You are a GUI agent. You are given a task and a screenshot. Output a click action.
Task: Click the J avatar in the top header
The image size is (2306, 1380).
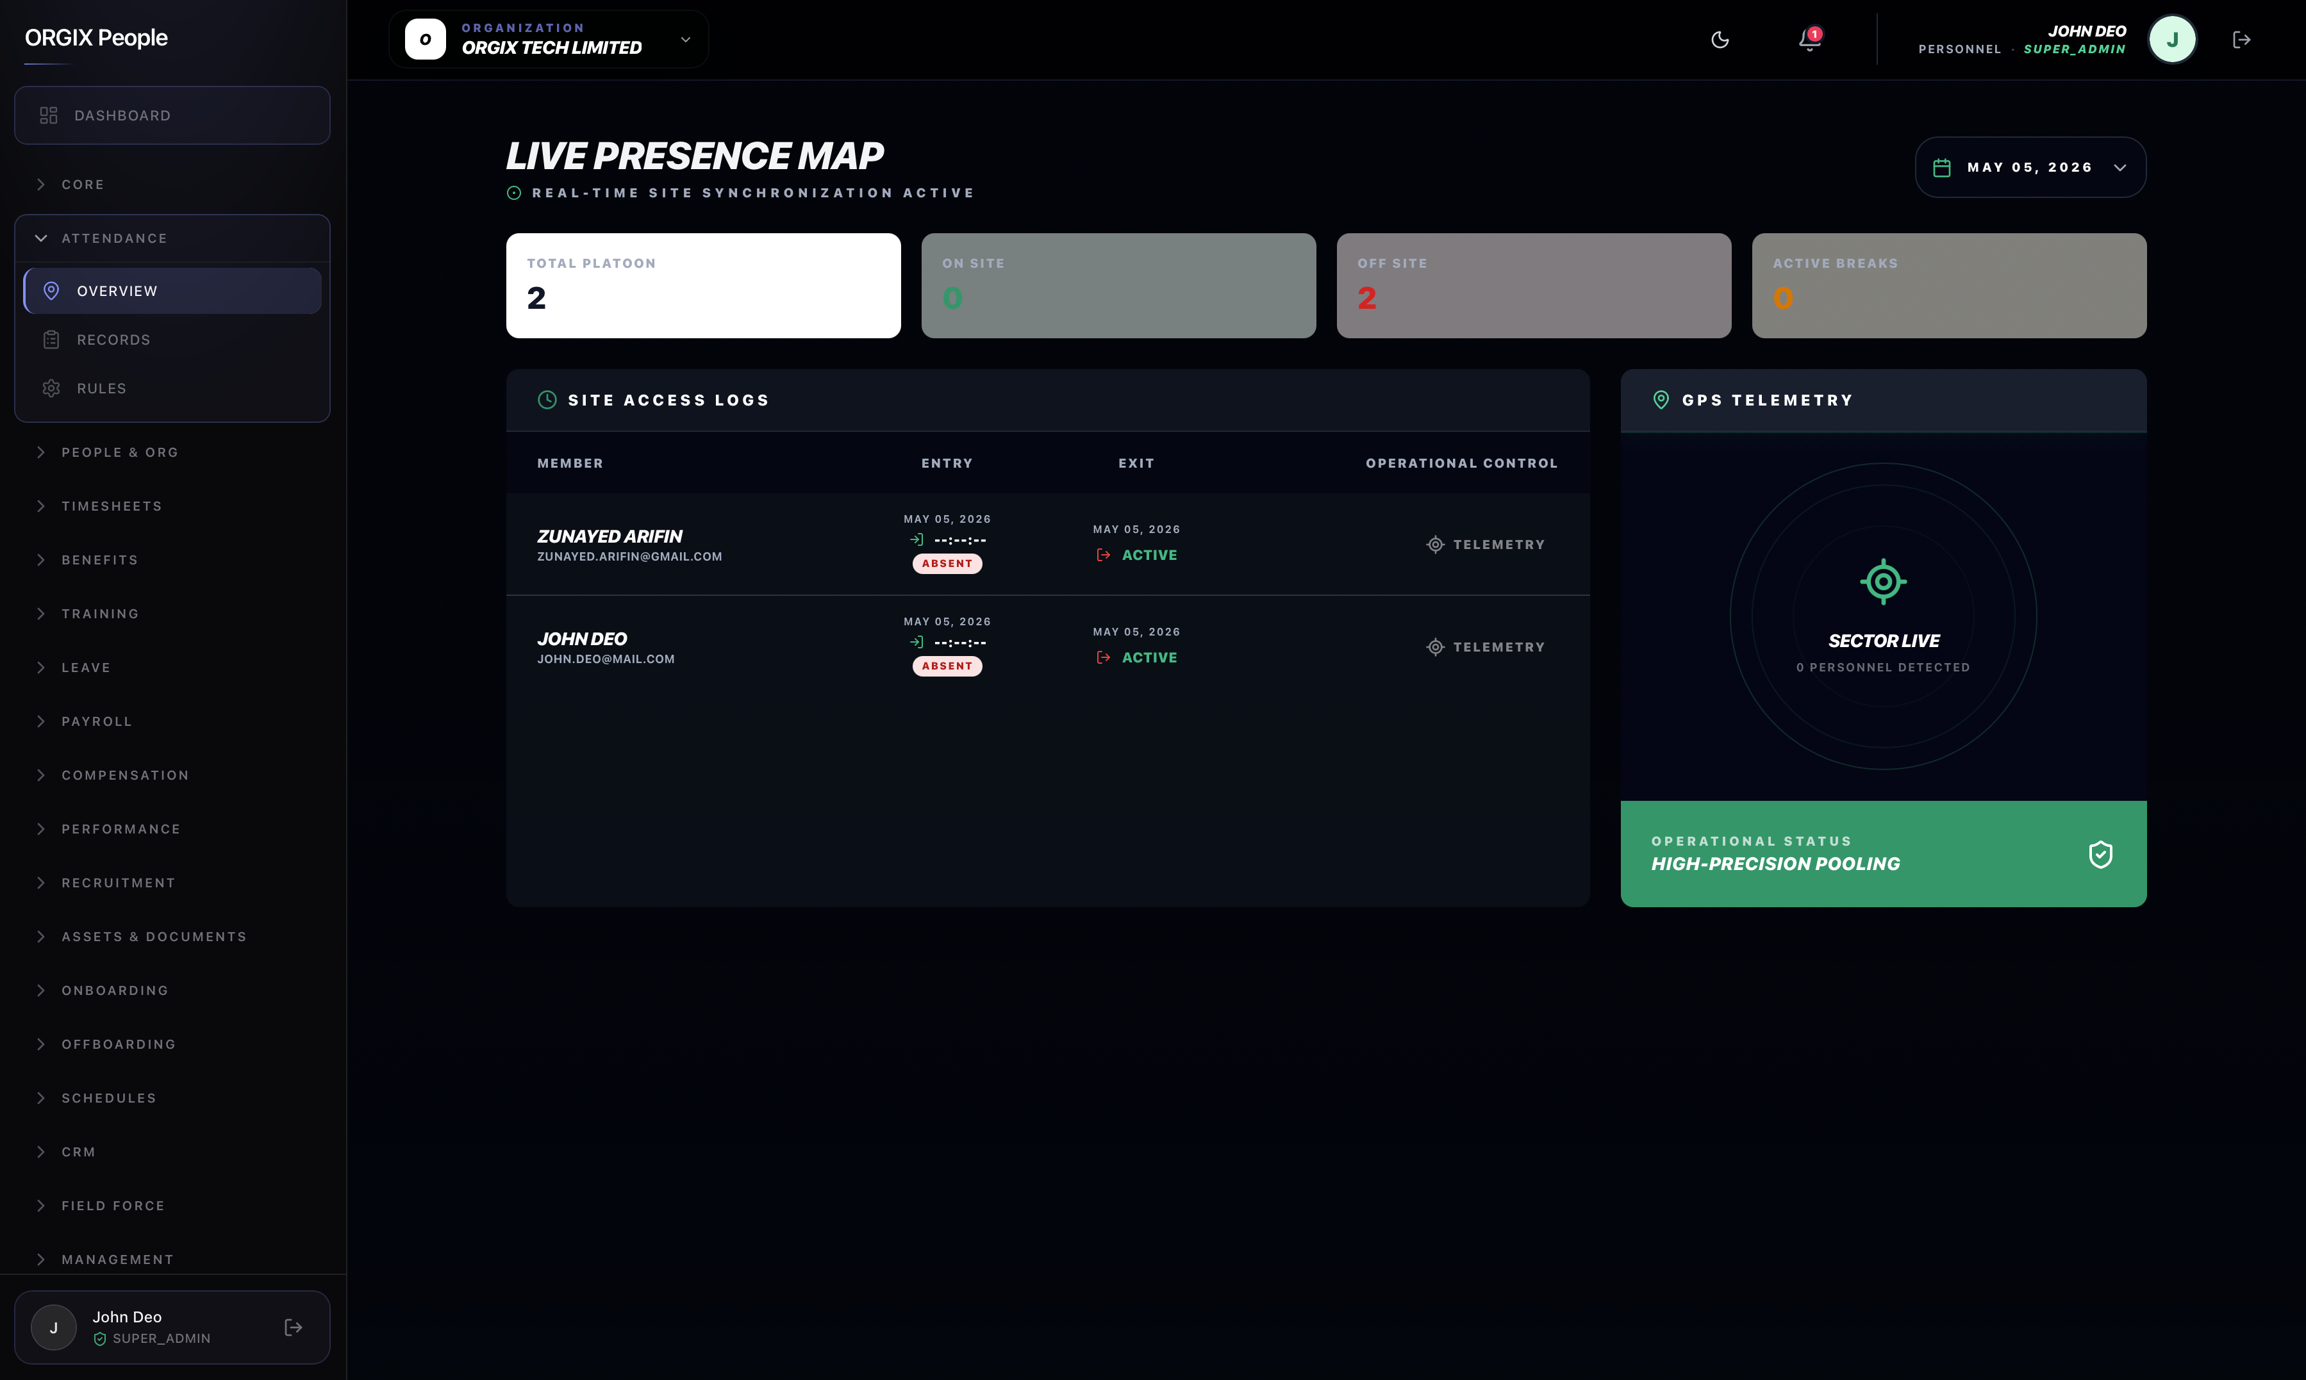[x=2172, y=39]
